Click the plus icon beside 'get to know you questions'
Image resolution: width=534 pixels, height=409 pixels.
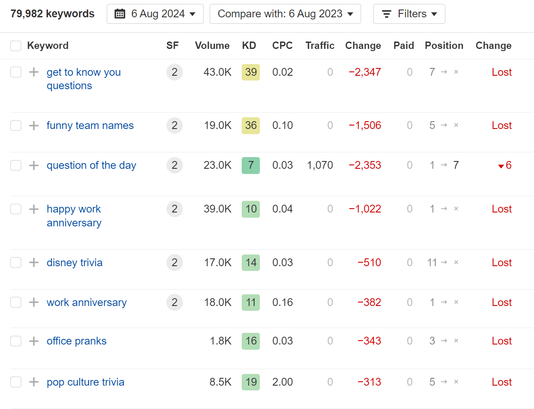(x=33, y=72)
